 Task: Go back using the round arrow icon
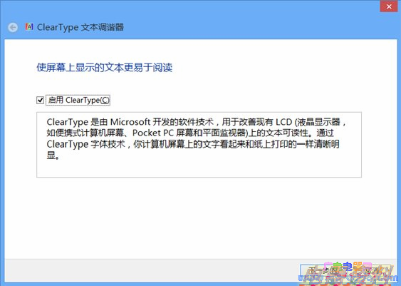click(x=13, y=27)
